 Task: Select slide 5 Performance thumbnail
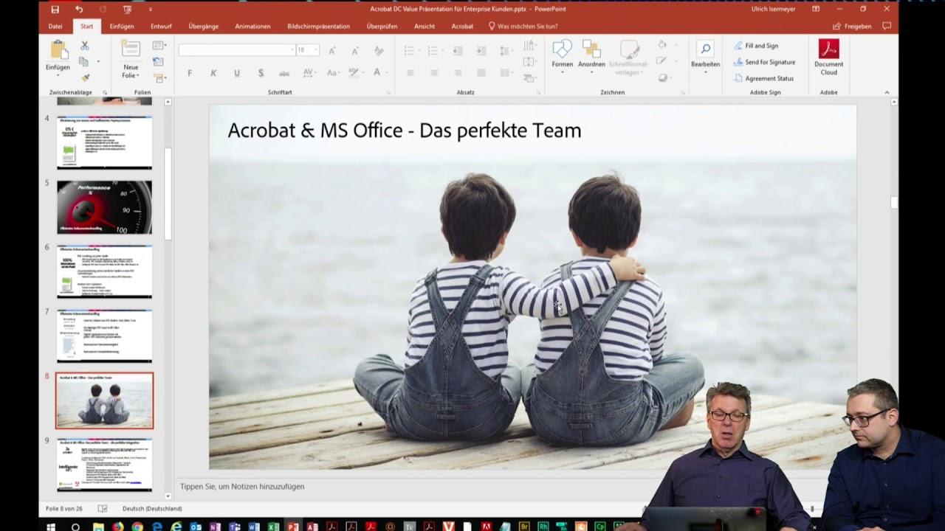click(x=104, y=207)
